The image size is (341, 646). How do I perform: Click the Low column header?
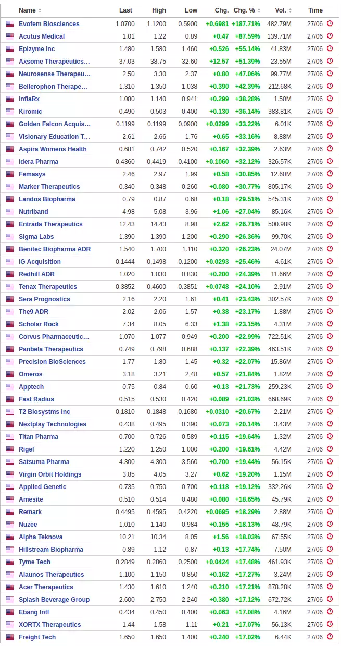[191, 10]
